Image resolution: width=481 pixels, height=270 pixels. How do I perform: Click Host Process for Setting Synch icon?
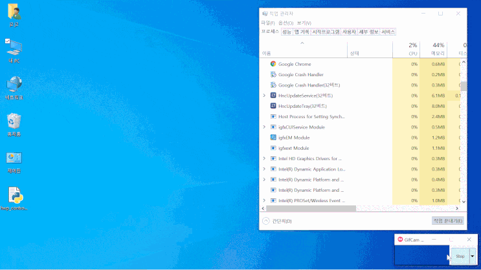click(x=273, y=116)
